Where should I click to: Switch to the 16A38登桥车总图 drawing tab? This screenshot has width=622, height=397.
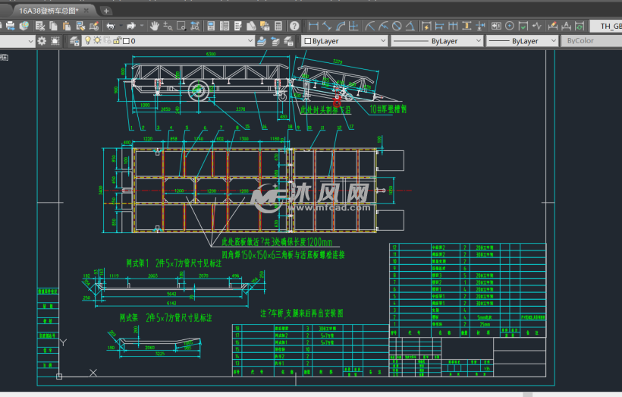47,11
